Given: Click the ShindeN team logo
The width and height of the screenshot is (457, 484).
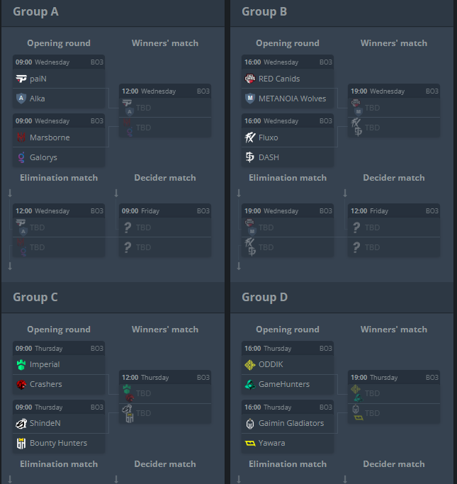Looking at the screenshot, I should pyautogui.click(x=21, y=424).
